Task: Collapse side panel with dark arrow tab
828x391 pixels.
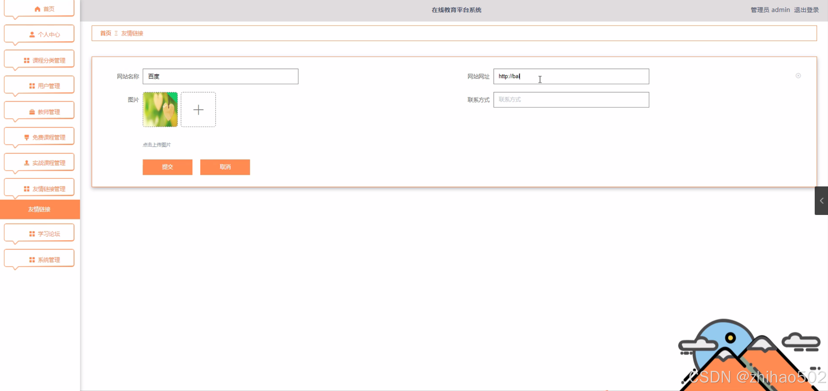Action: click(821, 201)
